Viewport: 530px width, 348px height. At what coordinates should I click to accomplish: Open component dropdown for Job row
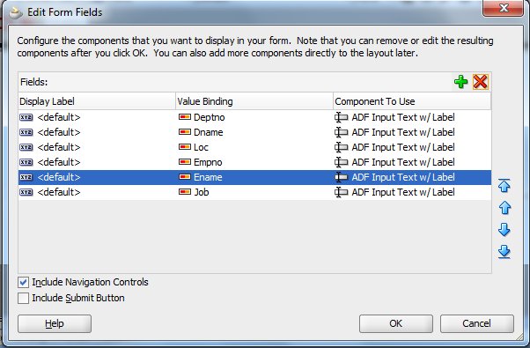tap(412, 192)
